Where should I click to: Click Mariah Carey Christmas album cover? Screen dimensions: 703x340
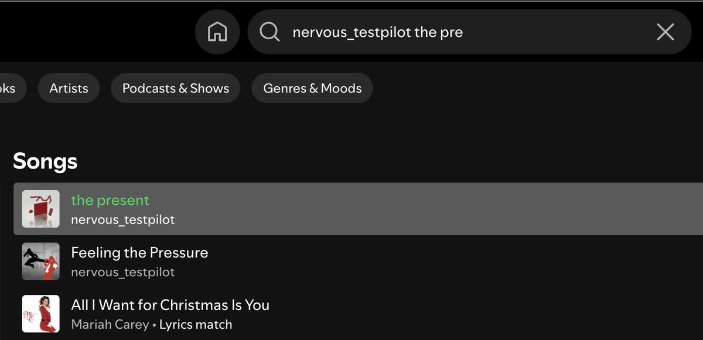(40, 314)
